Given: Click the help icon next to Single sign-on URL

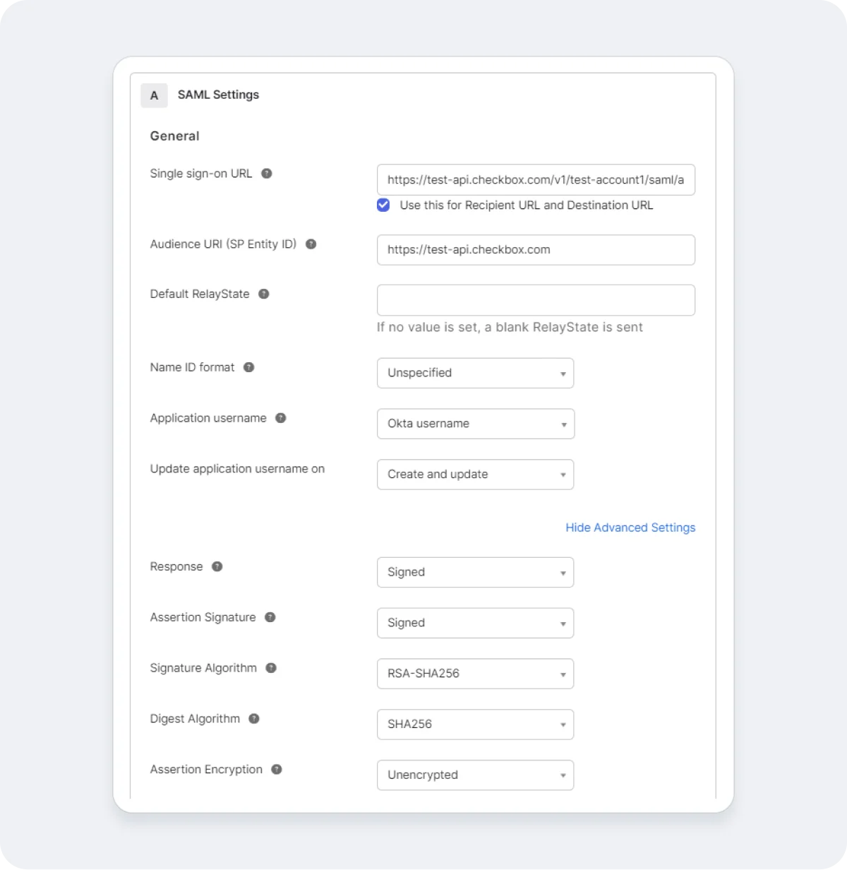Looking at the screenshot, I should click(267, 174).
